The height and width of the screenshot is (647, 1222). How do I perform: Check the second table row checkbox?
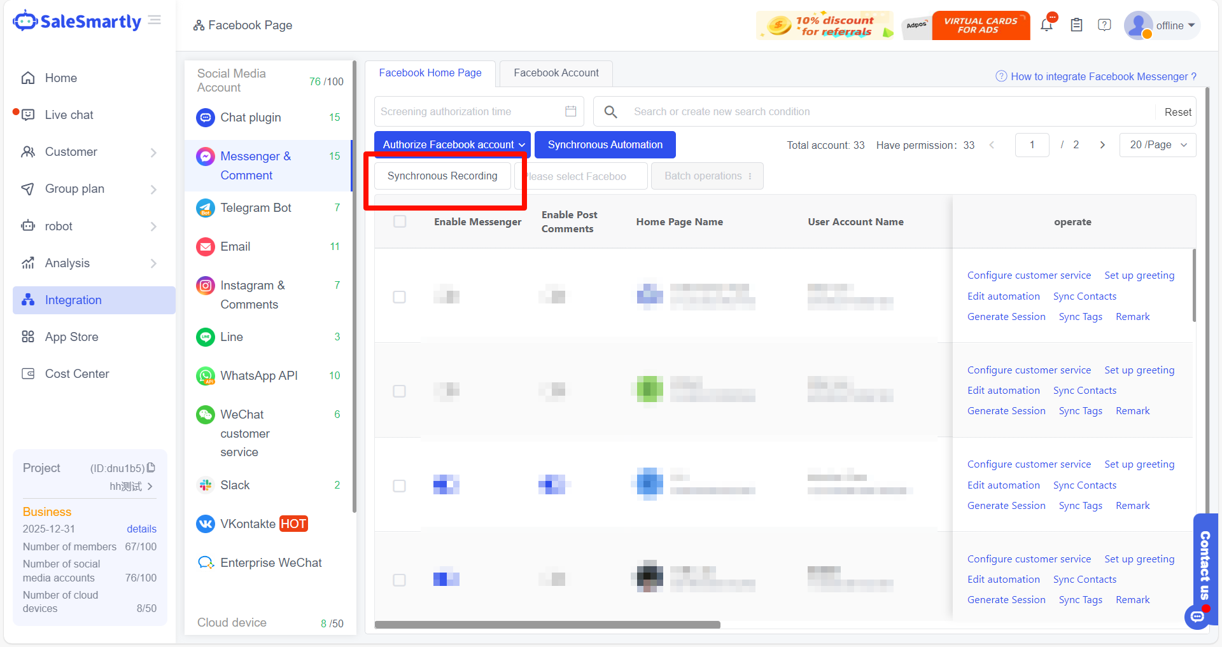399,391
